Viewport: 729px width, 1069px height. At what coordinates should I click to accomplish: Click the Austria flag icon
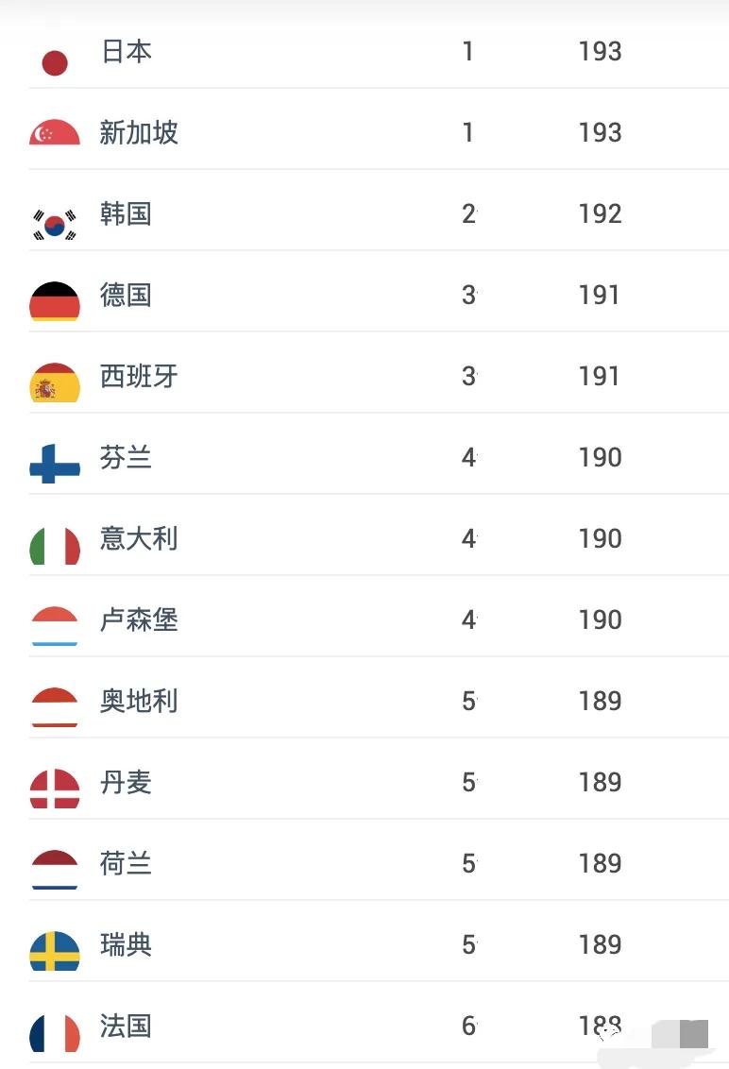click(55, 701)
